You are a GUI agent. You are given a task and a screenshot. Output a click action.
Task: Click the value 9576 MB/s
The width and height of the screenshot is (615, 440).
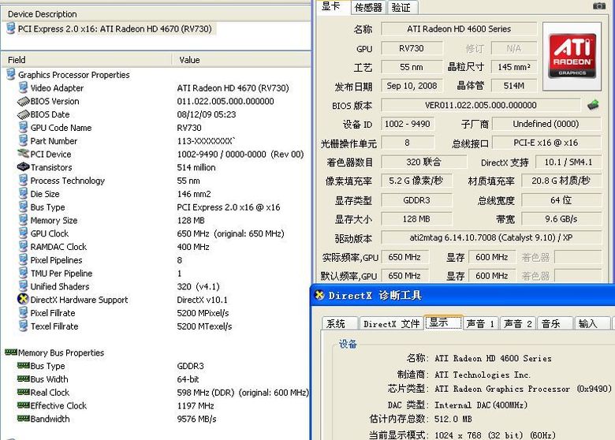pos(196,419)
